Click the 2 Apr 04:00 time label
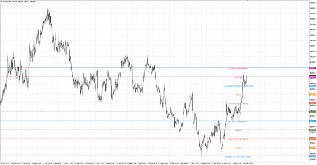The height and width of the screenshot is (165, 317). pyautogui.click(x=184, y=163)
